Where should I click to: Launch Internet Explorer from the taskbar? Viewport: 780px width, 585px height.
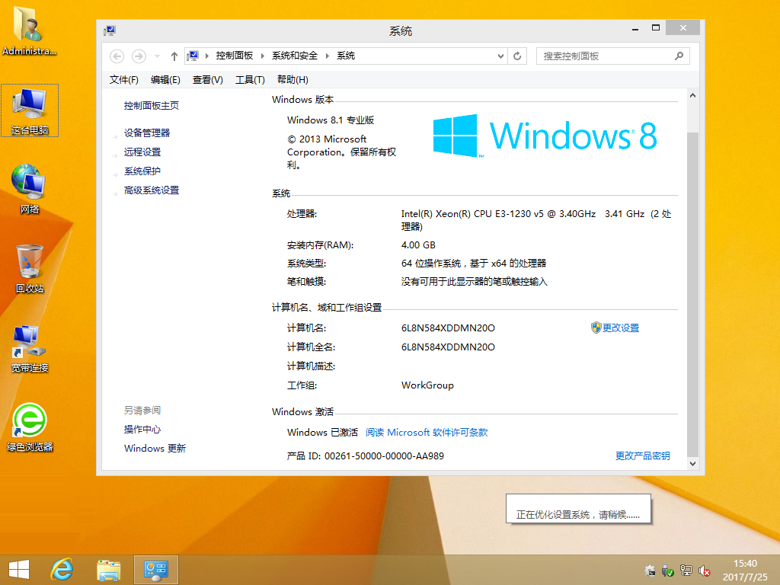point(62,569)
